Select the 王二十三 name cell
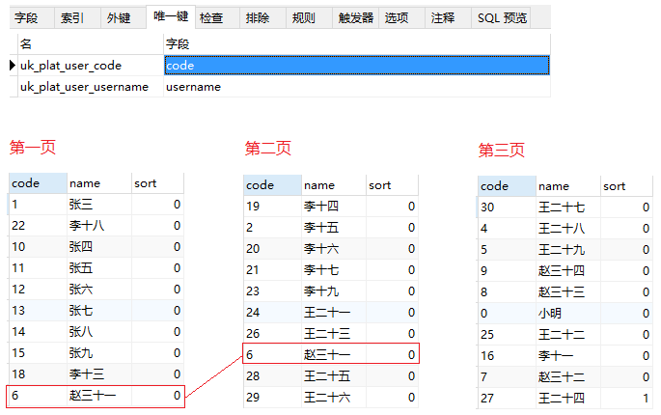The image size is (661, 415). pyautogui.click(x=334, y=334)
